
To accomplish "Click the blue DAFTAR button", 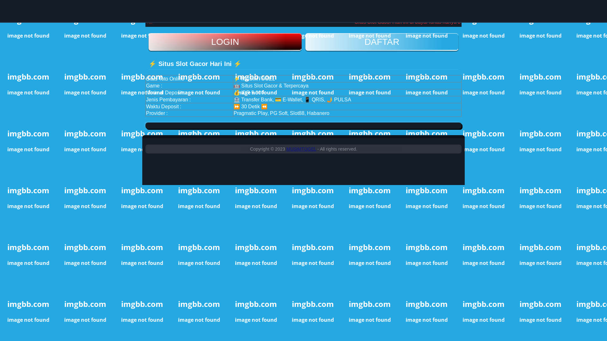I will coord(382,42).
